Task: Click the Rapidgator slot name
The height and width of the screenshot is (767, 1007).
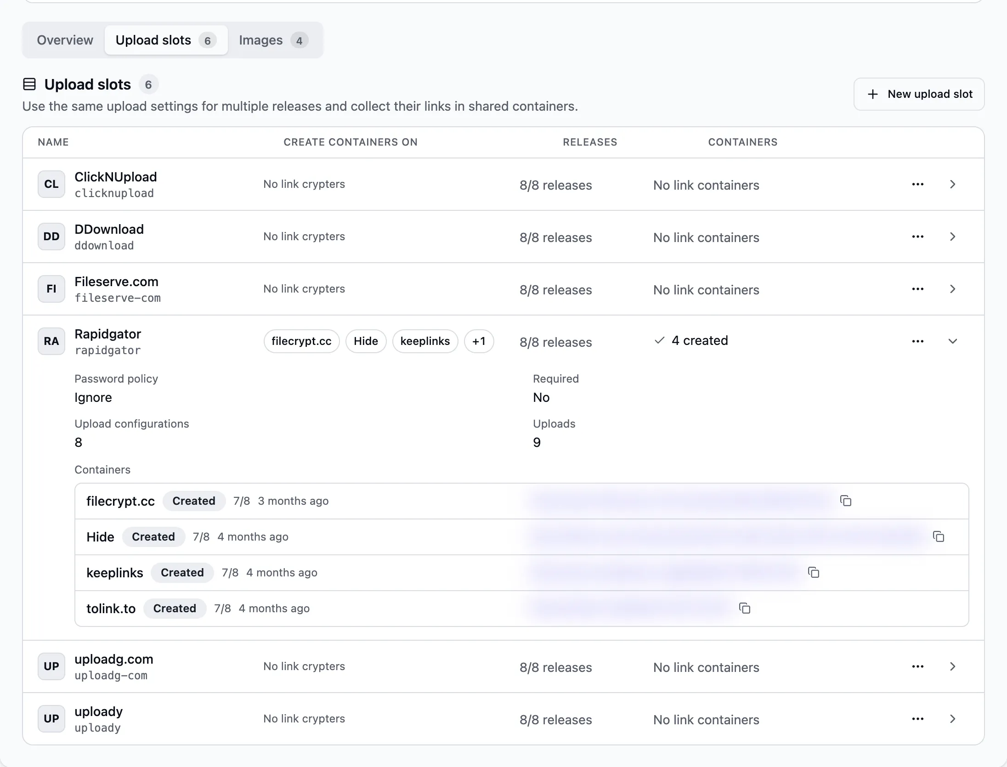Action: click(x=107, y=334)
